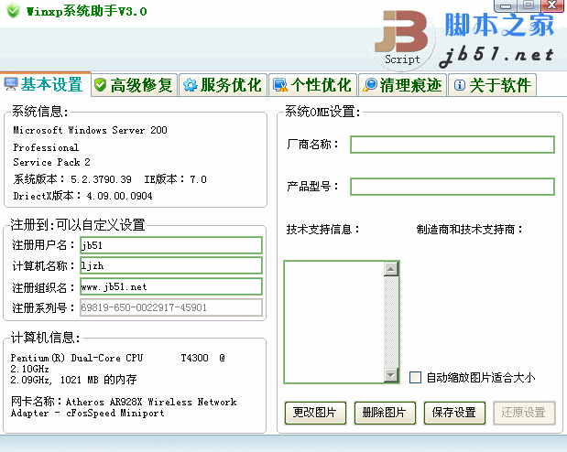Click the text area scroll down arrow
567x452 pixels.
tap(391, 375)
